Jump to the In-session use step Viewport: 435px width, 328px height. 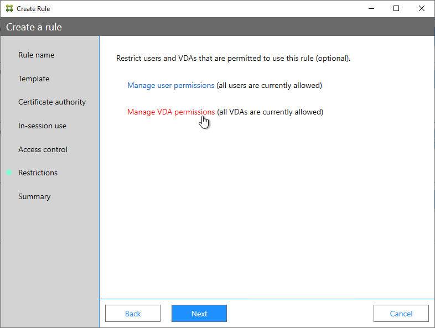[42, 126]
